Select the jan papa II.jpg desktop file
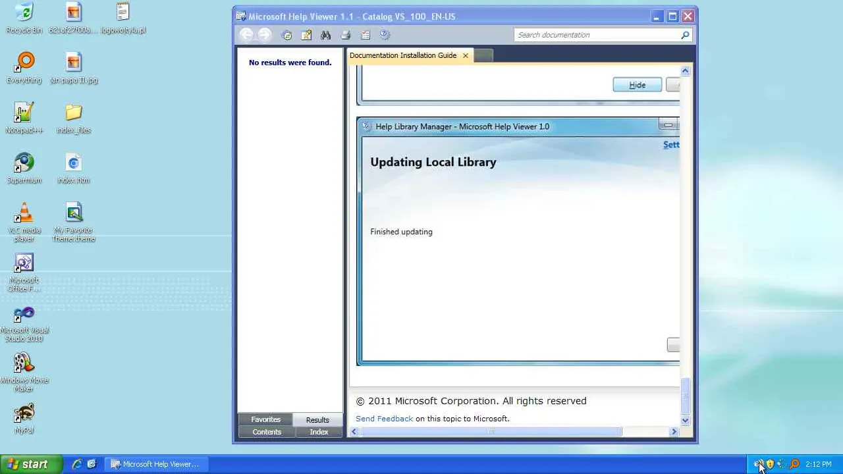843x474 pixels. click(74, 68)
